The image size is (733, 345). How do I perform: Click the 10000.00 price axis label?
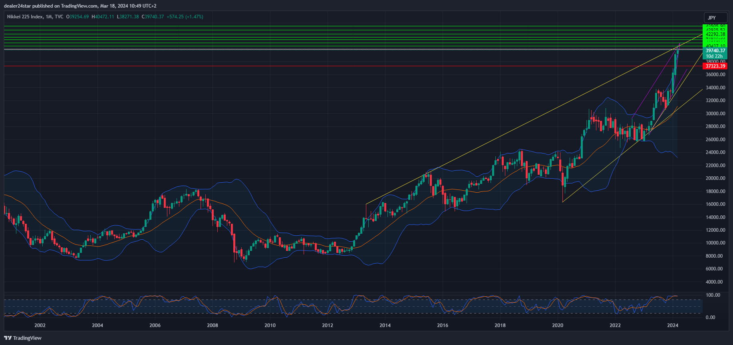coord(715,243)
